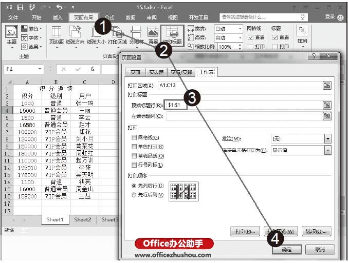
Task: Switch to the Developer (开发工具) tab
Action: click(x=198, y=17)
